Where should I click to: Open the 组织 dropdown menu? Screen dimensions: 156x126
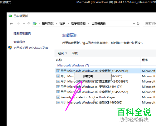pos(62,53)
